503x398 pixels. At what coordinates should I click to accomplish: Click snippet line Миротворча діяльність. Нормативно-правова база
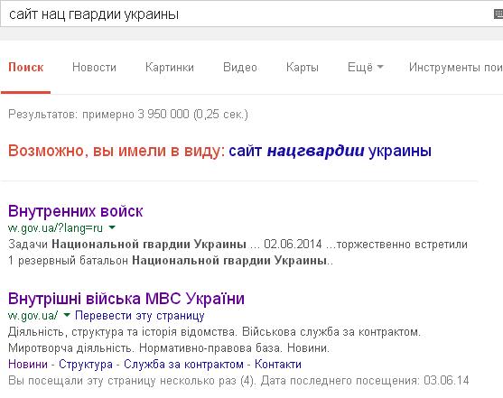(146, 348)
